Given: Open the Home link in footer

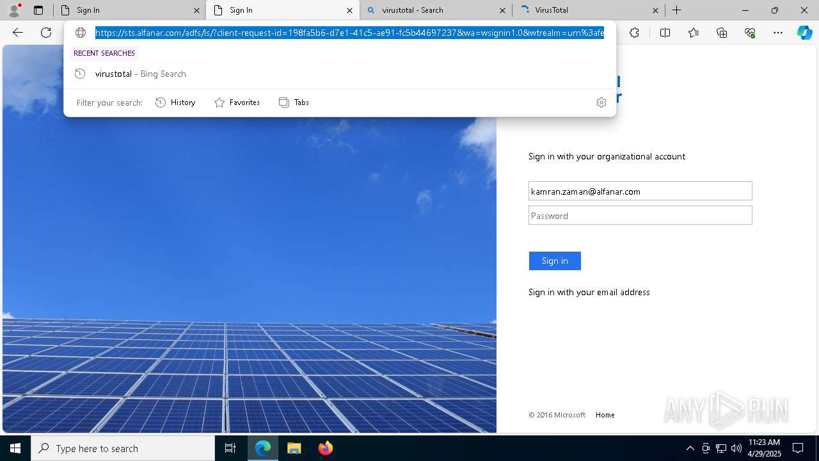Looking at the screenshot, I should [x=605, y=415].
